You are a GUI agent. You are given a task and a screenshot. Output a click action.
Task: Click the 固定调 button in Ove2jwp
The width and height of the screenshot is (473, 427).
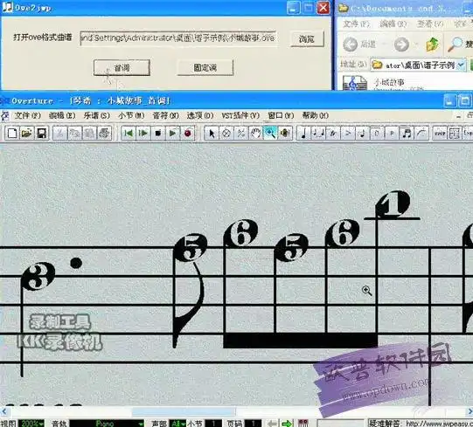(205, 68)
